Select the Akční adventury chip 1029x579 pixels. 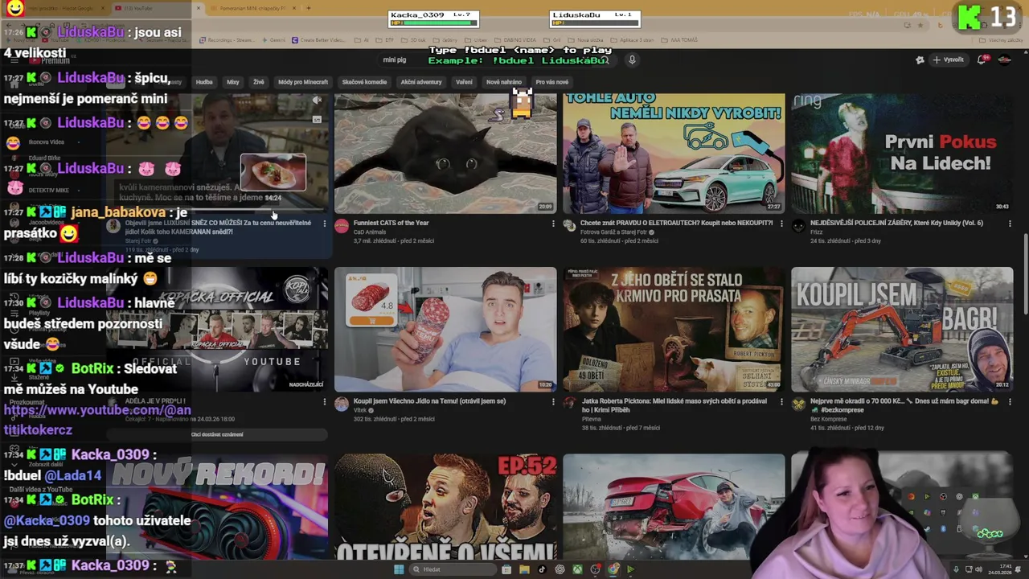coord(421,82)
